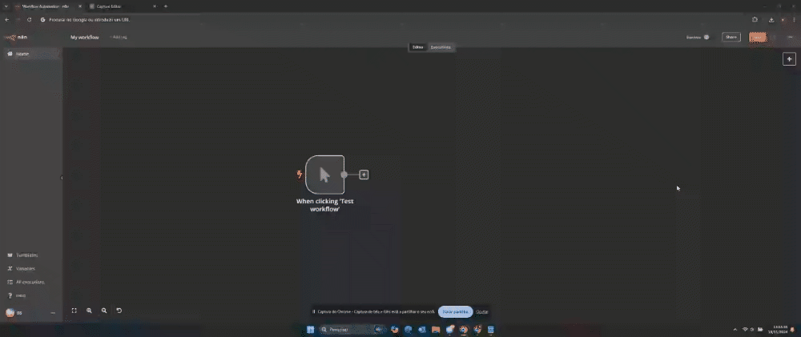This screenshot has width=801, height=337.
Task: Click the Share button
Action: click(731, 37)
